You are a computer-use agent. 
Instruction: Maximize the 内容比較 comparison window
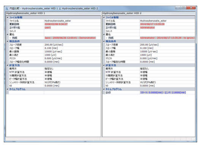tap(184, 8)
